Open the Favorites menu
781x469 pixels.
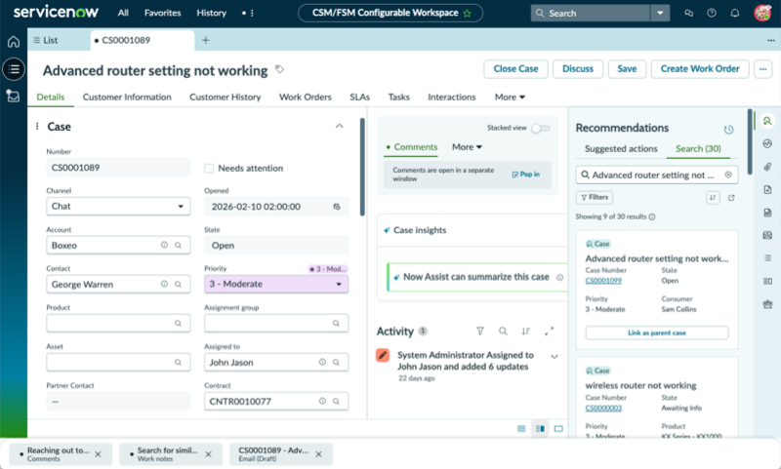[162, 13]
